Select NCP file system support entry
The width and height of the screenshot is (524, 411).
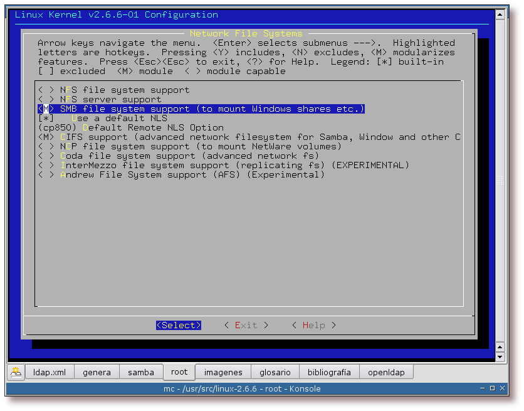coord(189,146)
